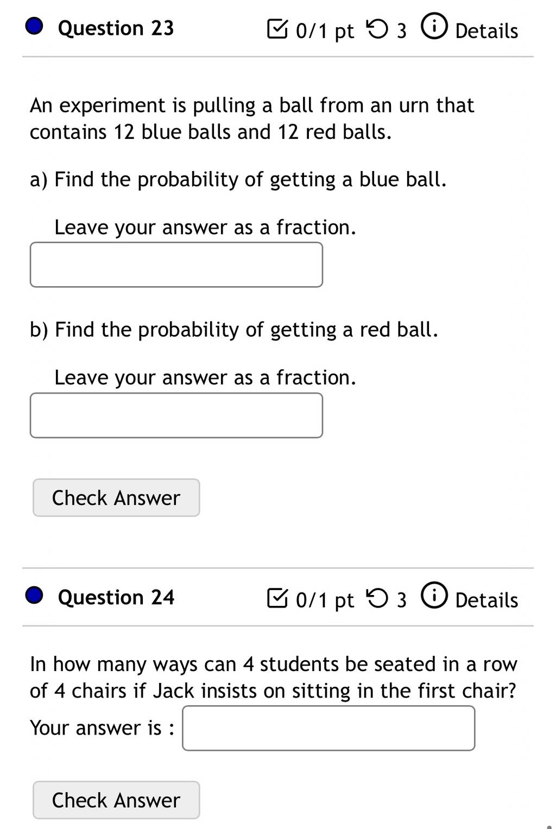Focus the blue ball probability answer box
556x829 pixels.
(x=176, y=264)
